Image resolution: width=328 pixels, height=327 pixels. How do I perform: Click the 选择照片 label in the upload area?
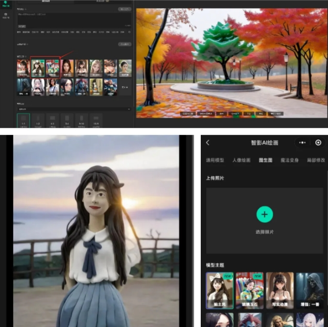(x=264, y=232)
